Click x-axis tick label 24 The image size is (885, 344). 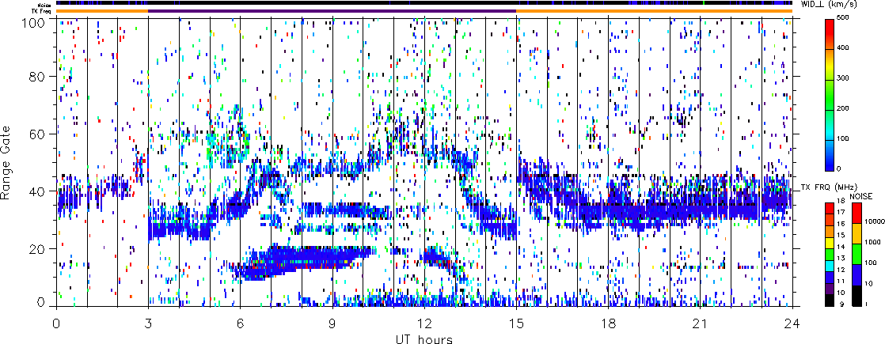[x=792, y=322]
